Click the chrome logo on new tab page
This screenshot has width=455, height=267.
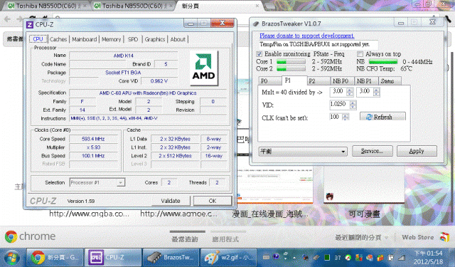[11, 237]
